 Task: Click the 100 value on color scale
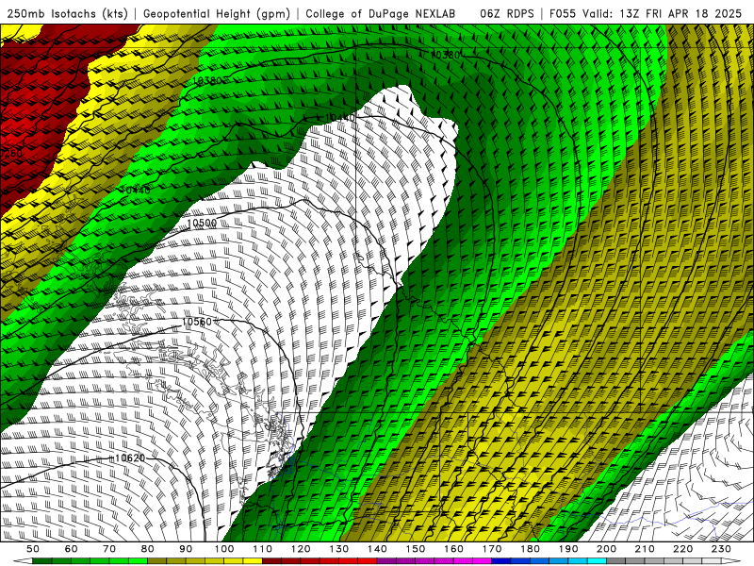(x=224, y=549)
